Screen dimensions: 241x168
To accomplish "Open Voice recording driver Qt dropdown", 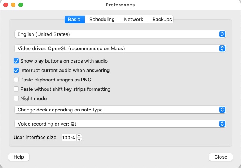I will pyautogui.click(x=120, y=124).
